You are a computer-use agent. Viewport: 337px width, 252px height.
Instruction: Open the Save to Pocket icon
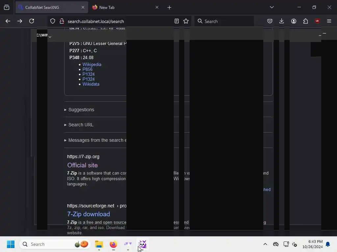270,21
